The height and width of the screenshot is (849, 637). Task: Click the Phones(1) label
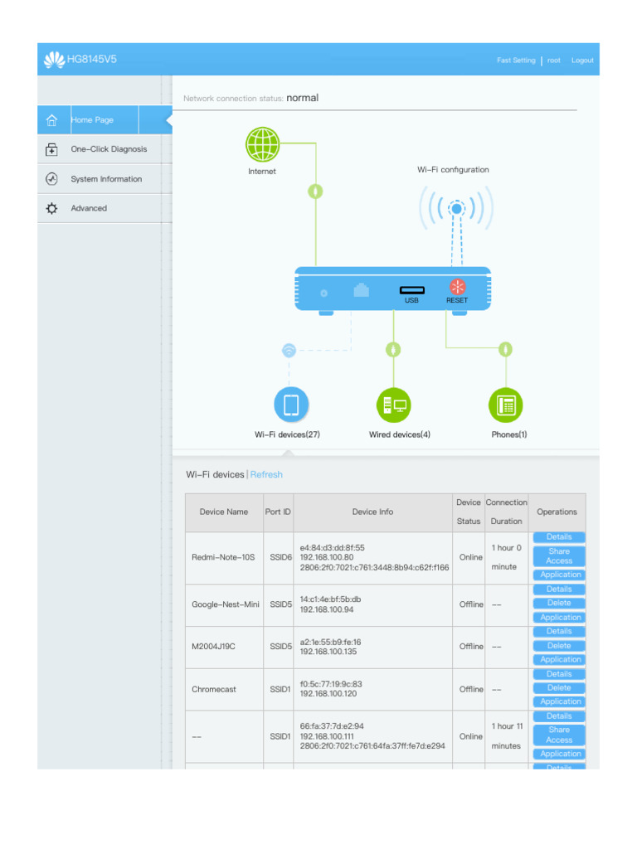[x=509, y=434]
